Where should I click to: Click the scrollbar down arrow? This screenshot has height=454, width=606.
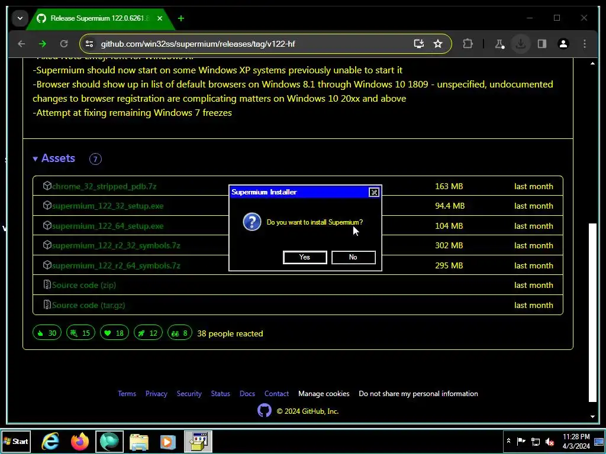[592, 417]
